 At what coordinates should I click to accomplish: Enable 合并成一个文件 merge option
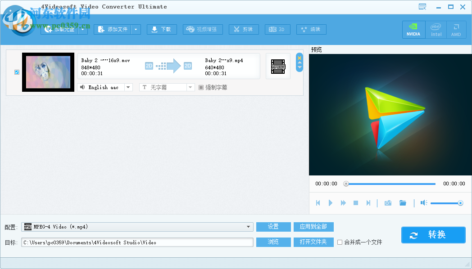click(340, 242)
